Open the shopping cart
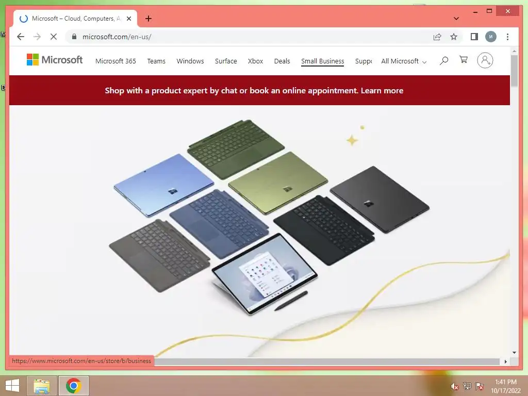The height and width of the screenshot is (396, 528). pyautogui.click(x=464, y=60)
